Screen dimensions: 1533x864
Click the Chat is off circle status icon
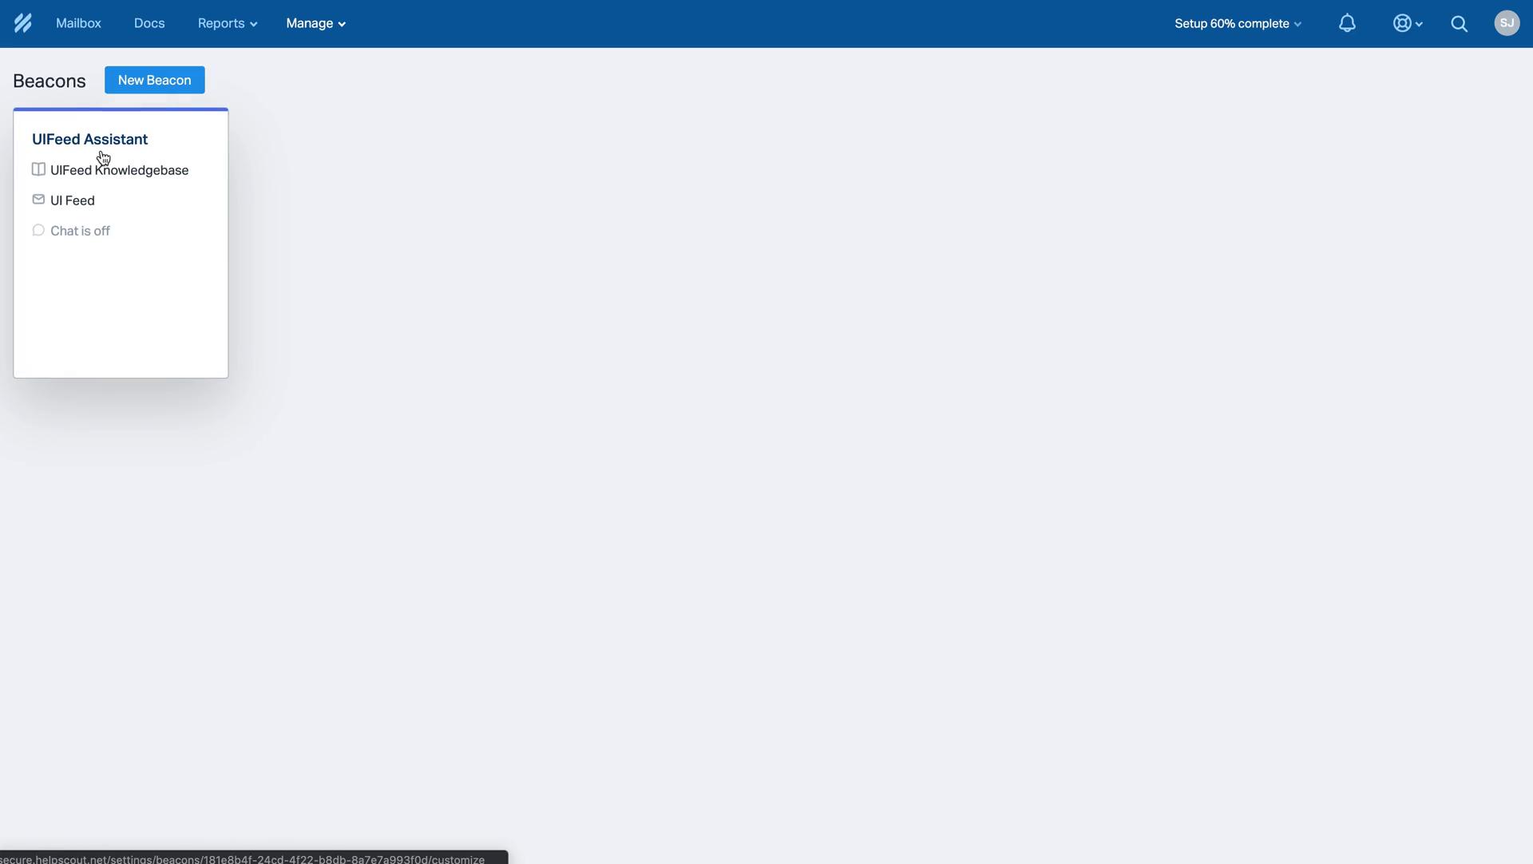click(x=37, y=232)
